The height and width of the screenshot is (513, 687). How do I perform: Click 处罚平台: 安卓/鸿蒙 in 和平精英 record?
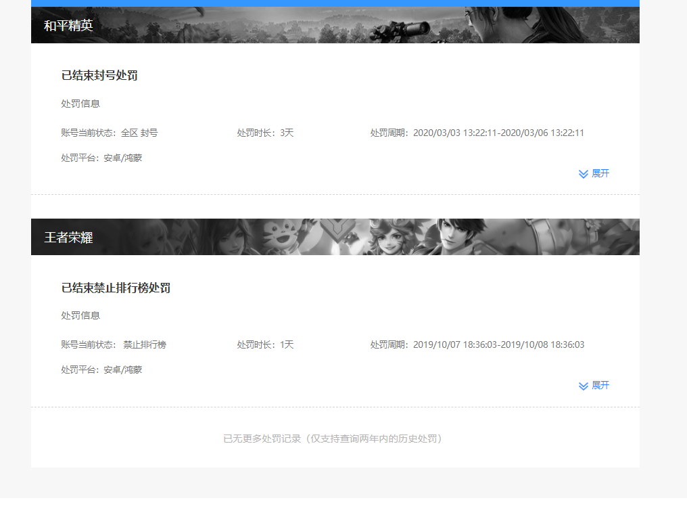[101, 158]
